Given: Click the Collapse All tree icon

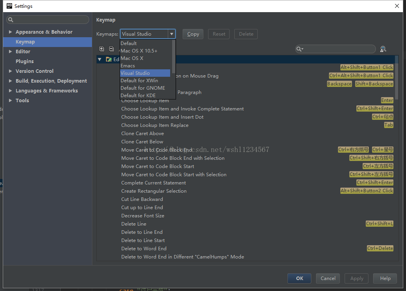Looking at the screenshot, I should 111,49.
